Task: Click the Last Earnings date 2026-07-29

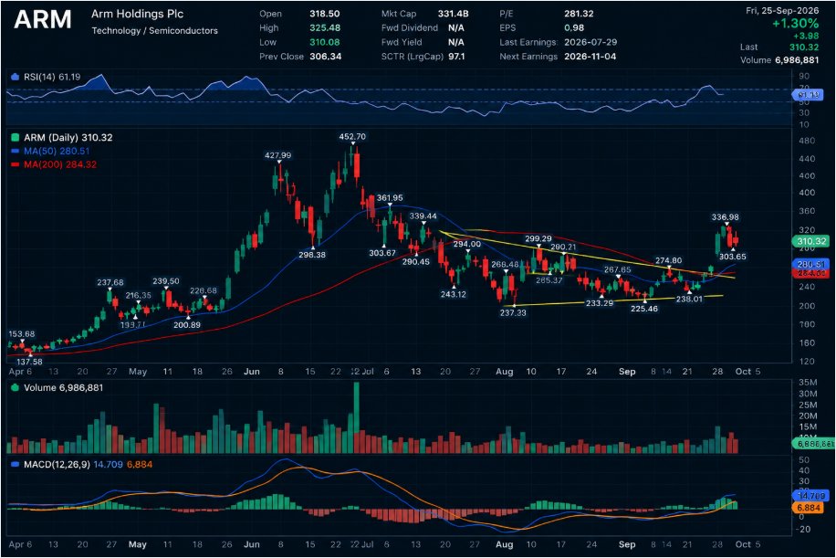Action: tap(590, 42)
